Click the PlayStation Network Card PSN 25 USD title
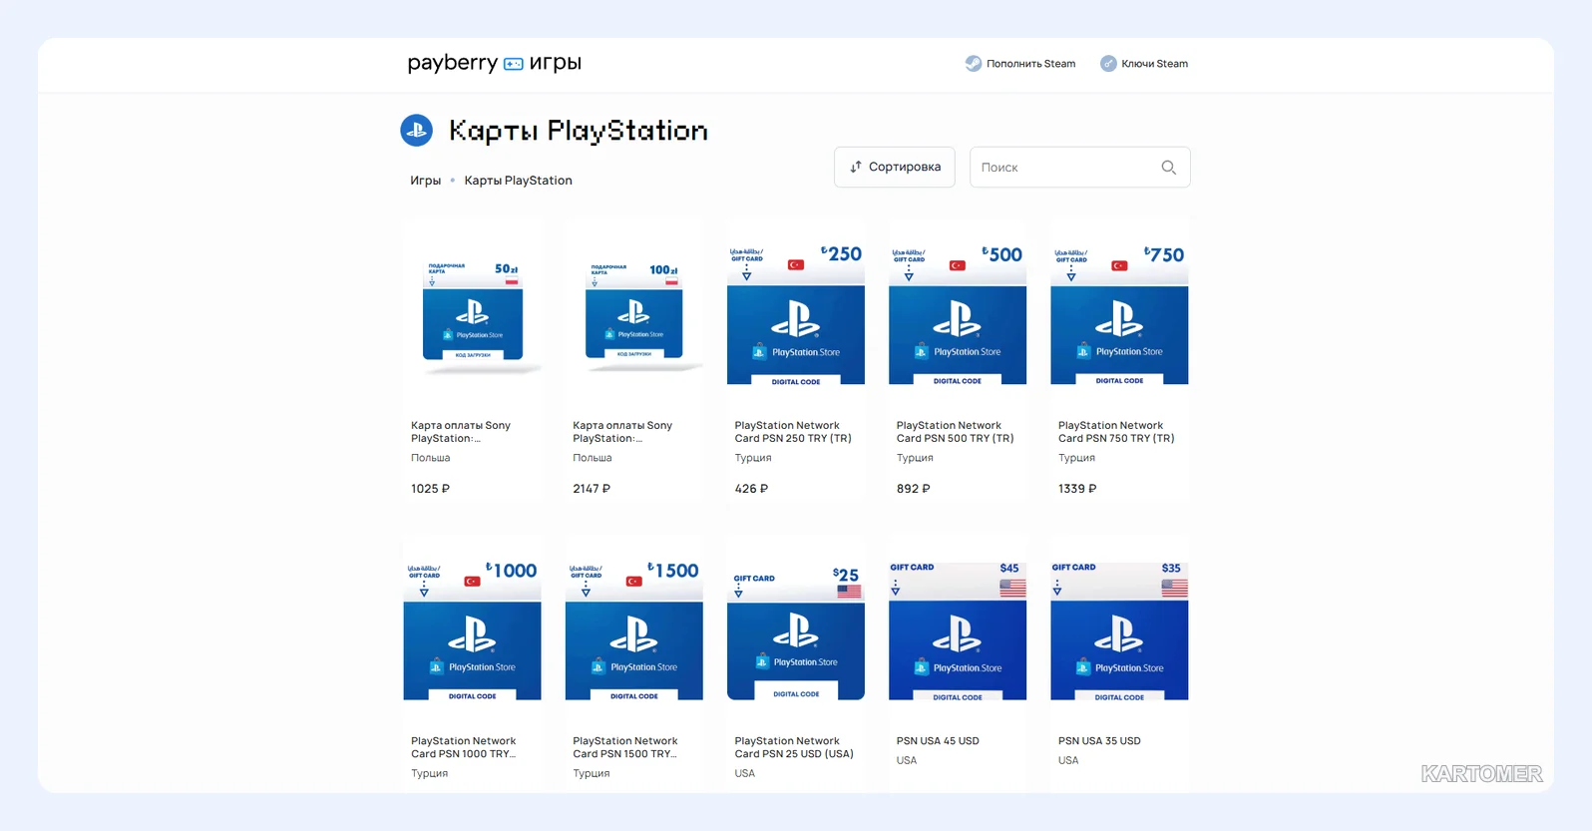 point(795,747)
